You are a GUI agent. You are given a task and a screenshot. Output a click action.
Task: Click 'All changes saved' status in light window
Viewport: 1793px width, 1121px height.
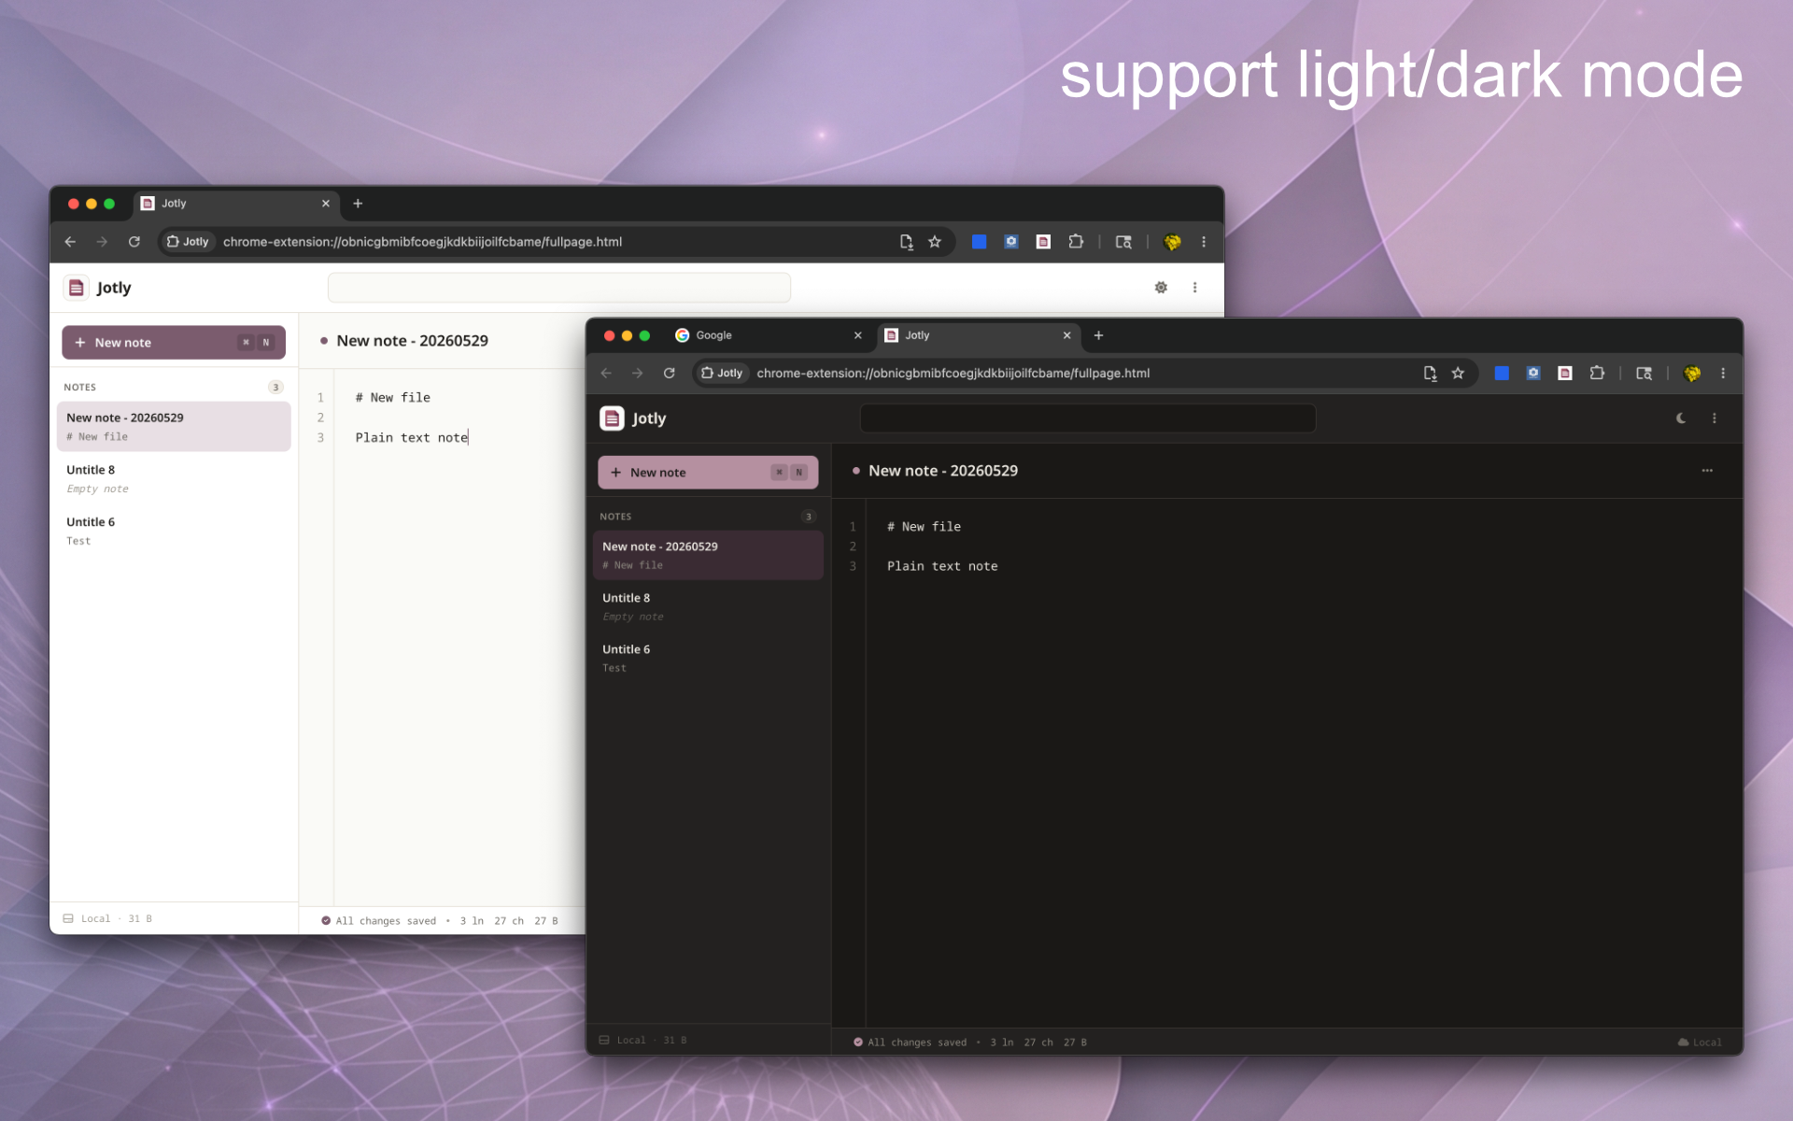[x=378, y=921]
